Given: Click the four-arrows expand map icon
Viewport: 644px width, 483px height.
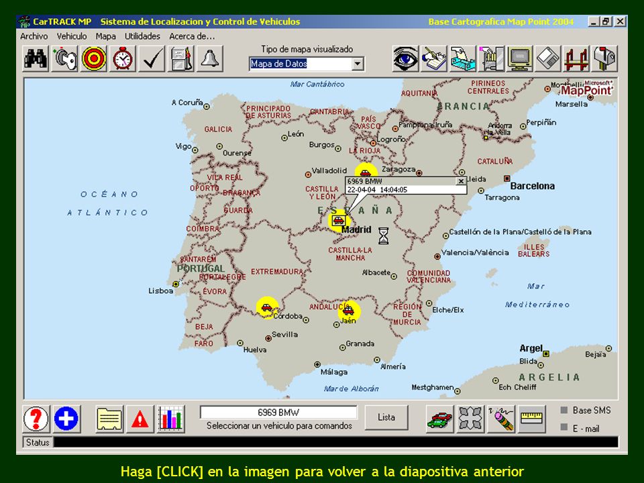Looking at the screenshot, I should 470,419.
